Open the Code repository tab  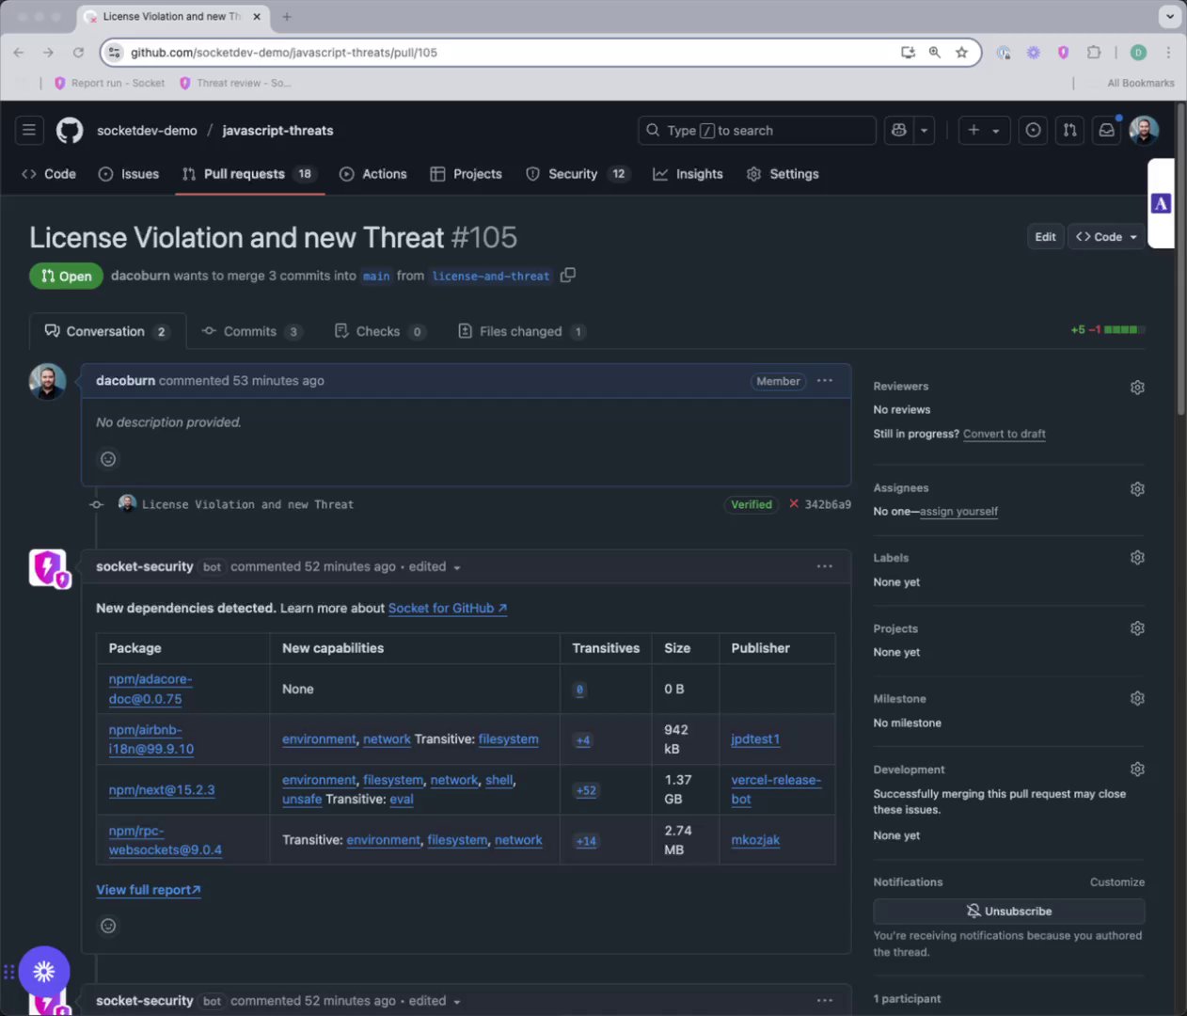click(49, 174)
